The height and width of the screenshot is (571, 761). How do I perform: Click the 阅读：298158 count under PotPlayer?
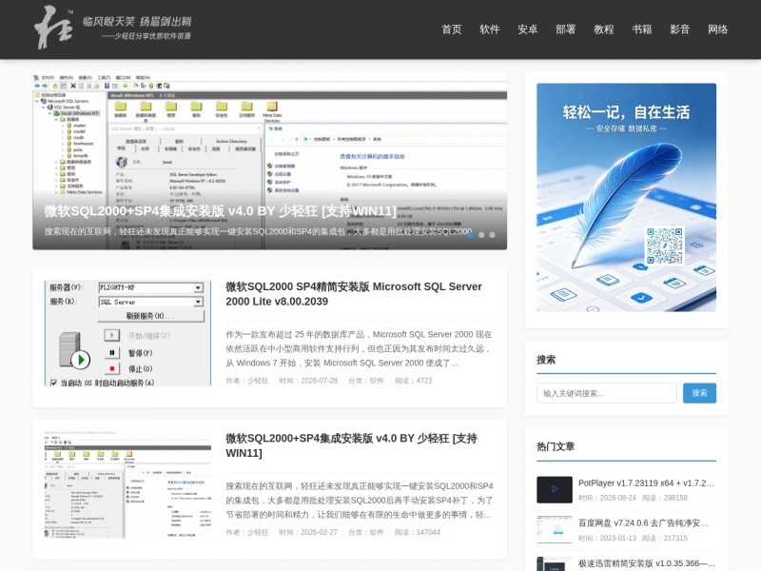[x=664, y=498]
